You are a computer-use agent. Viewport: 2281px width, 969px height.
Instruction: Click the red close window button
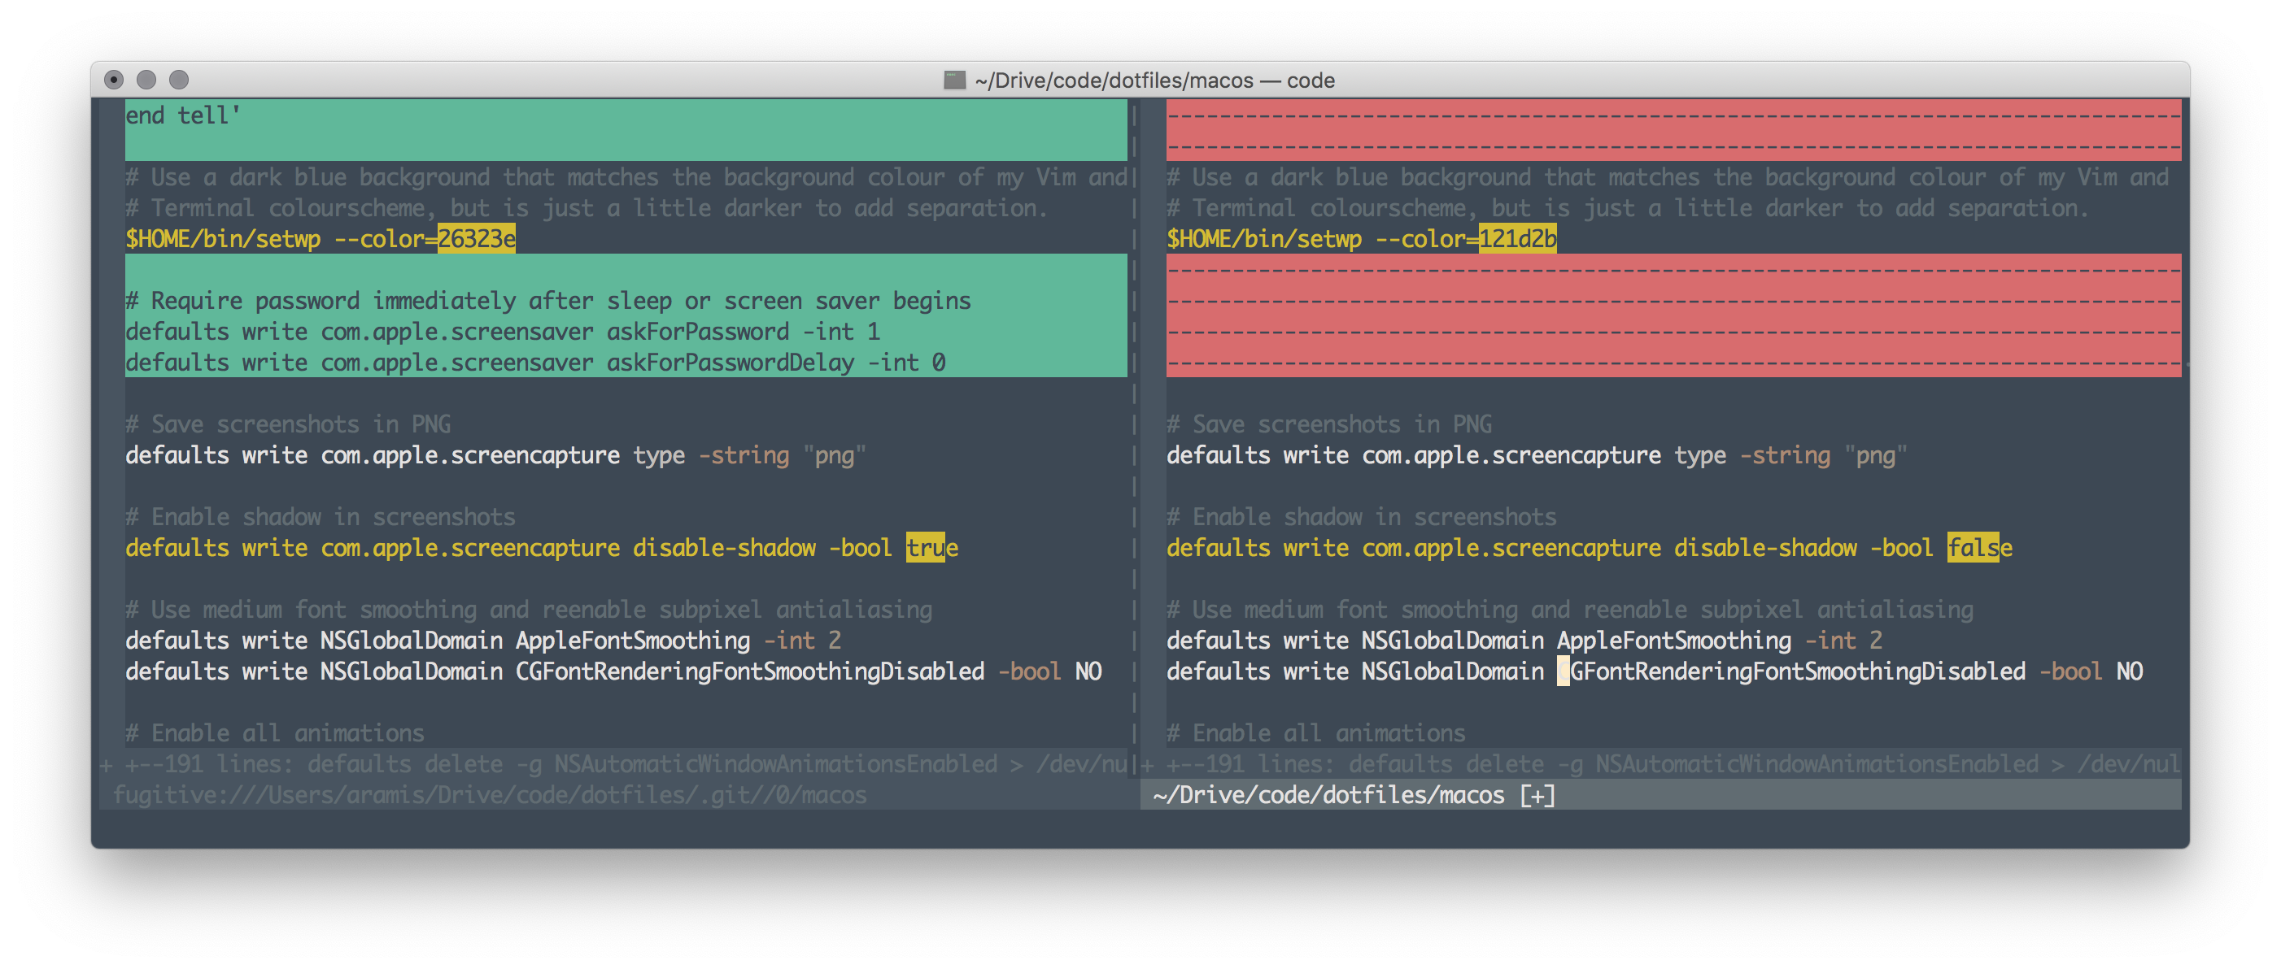coord(114,80)
